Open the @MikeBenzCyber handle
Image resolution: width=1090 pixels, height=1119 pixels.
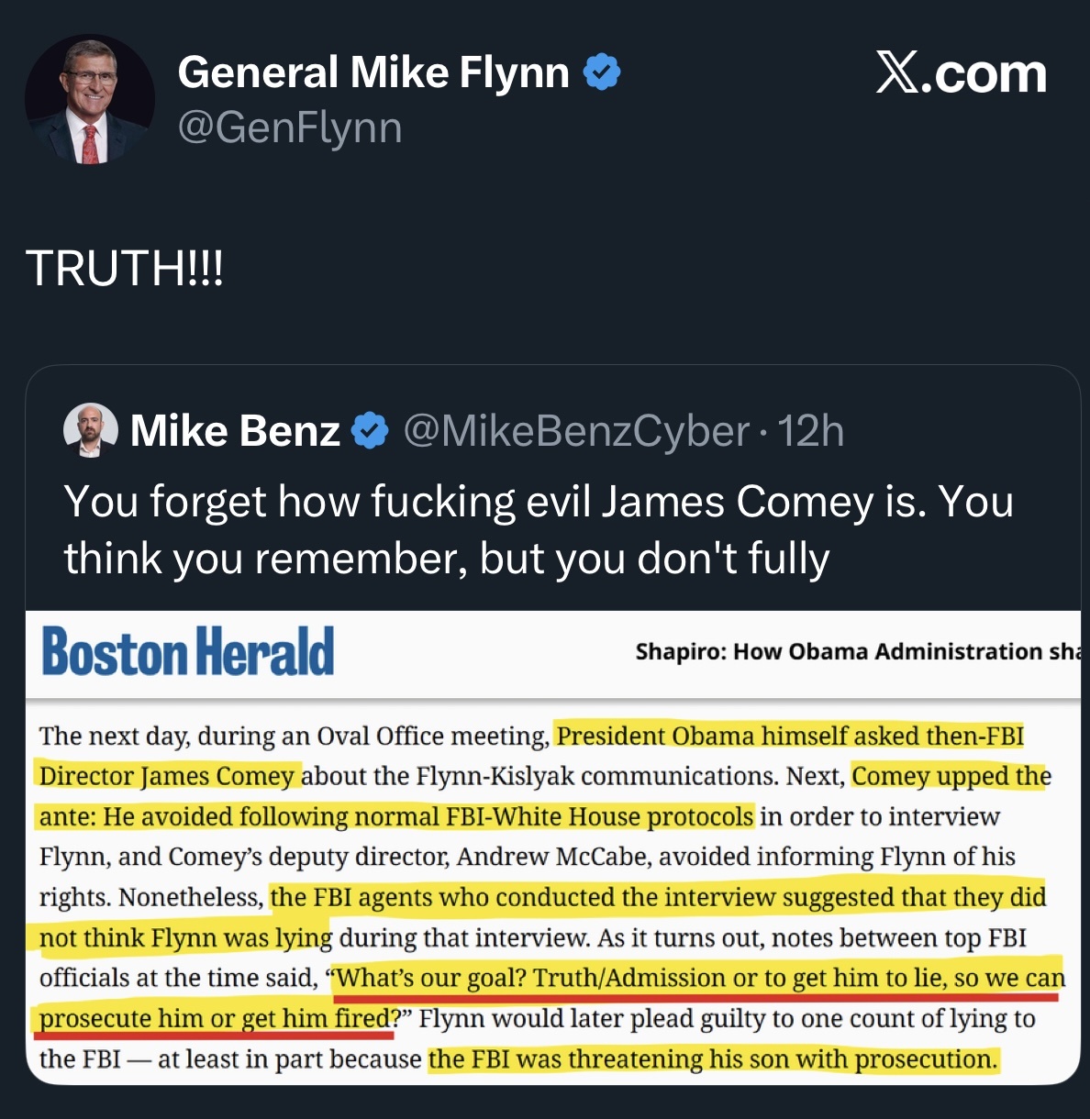(576, 431)
